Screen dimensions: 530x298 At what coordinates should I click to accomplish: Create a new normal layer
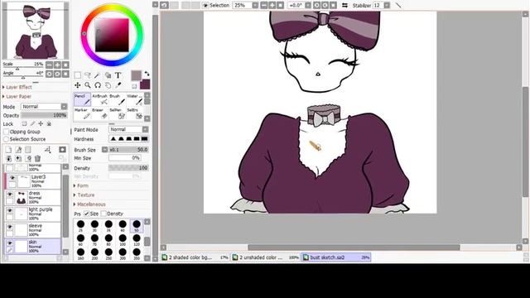(8, 149)
